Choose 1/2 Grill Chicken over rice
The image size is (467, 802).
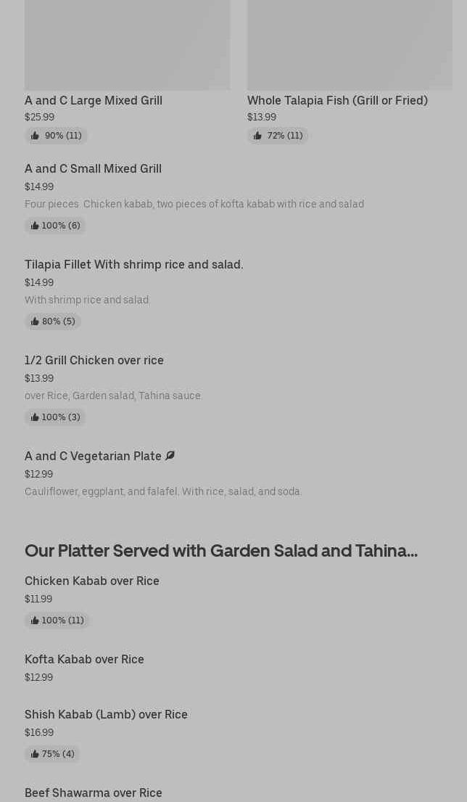tap(94, 360)
